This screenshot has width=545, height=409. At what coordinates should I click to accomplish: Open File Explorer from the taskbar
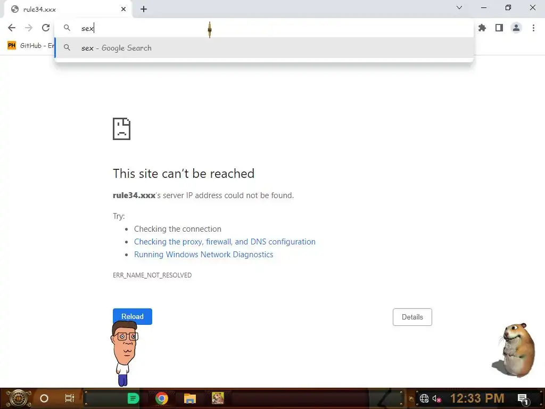190,398
